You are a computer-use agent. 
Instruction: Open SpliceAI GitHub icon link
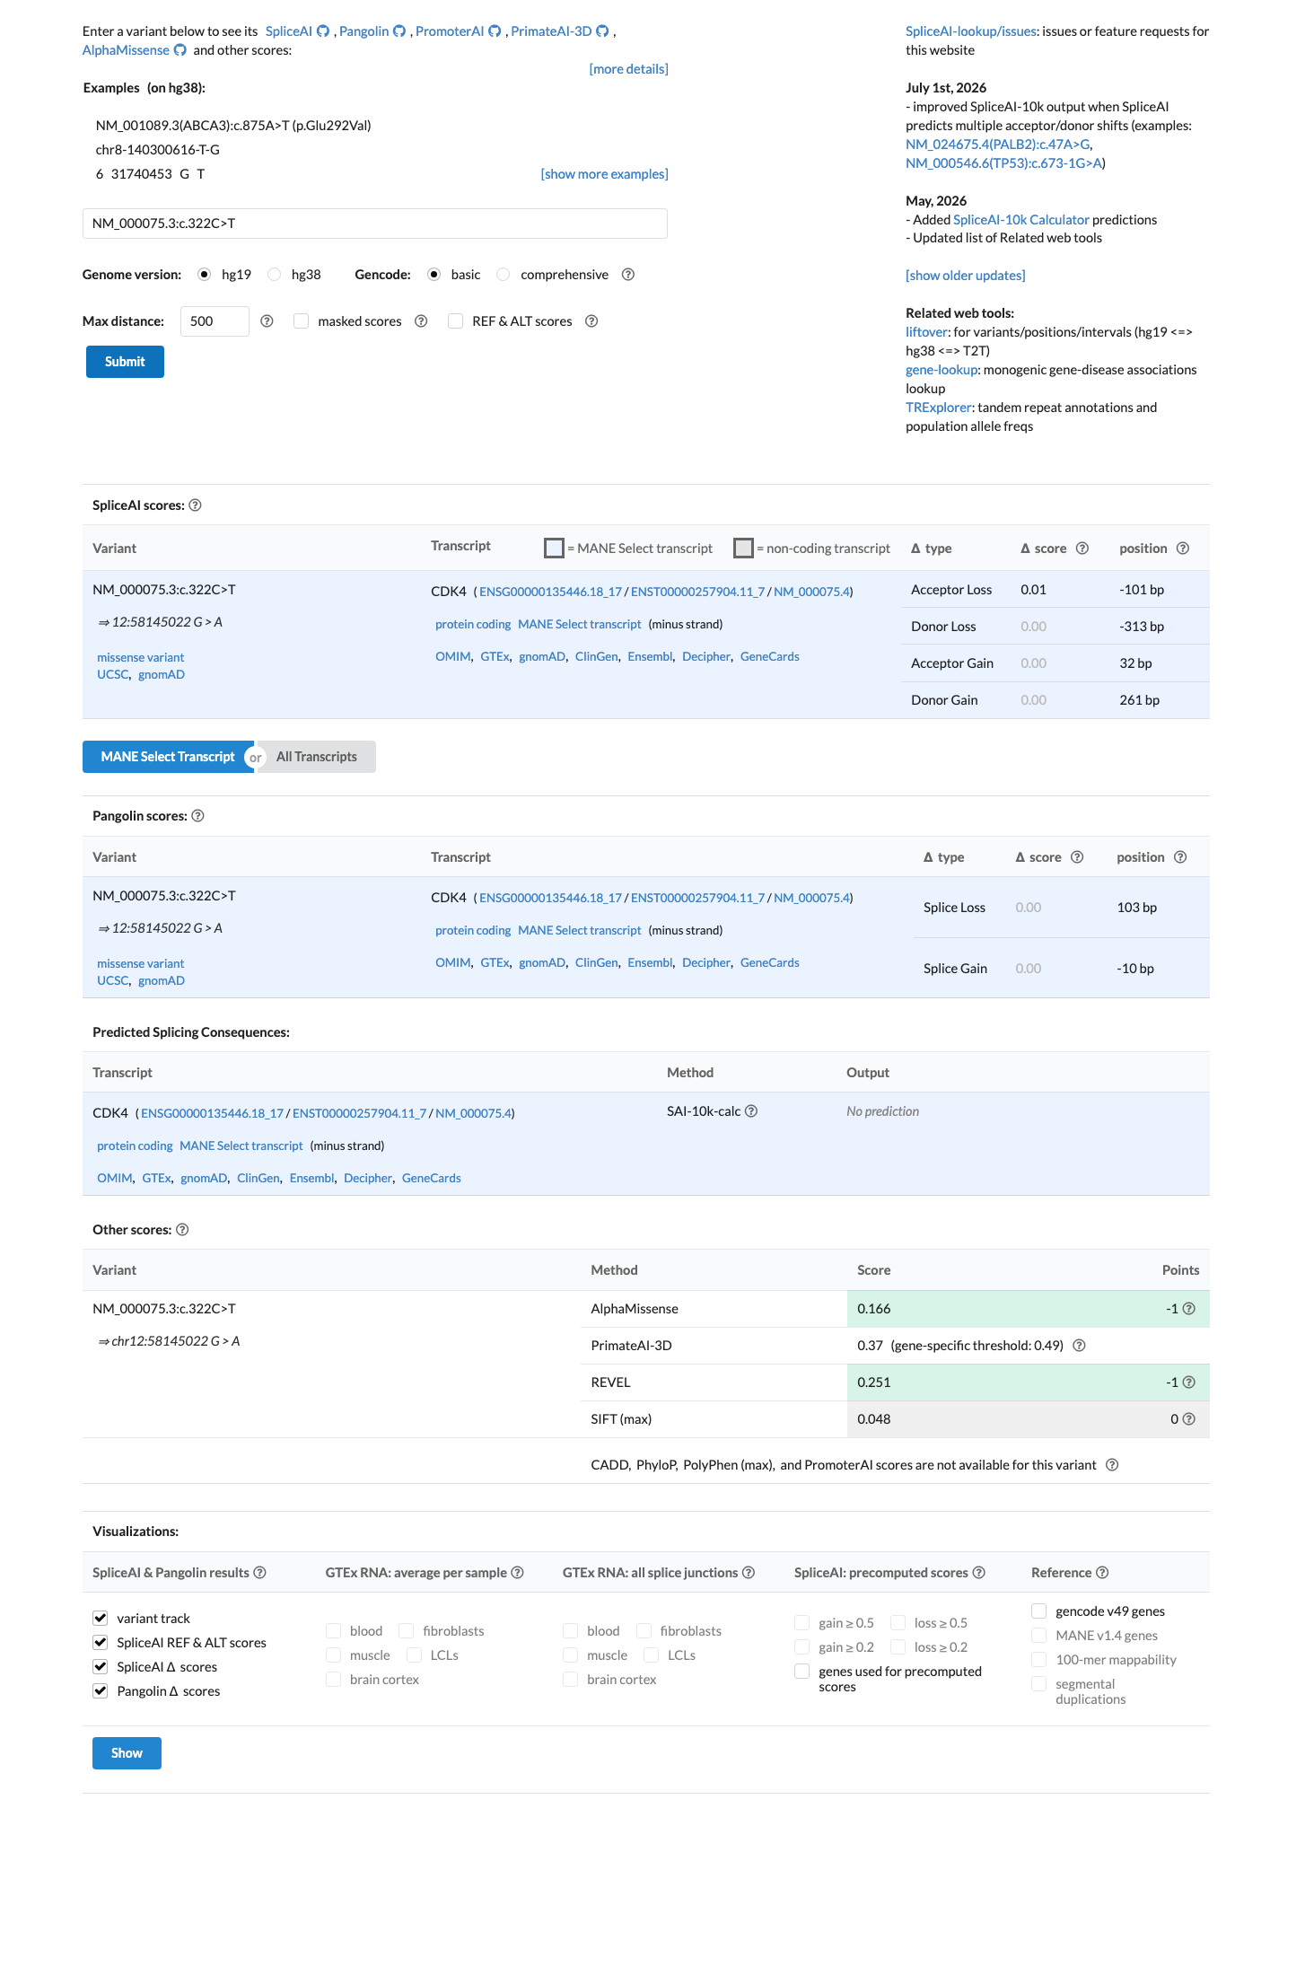pos(323,31)
